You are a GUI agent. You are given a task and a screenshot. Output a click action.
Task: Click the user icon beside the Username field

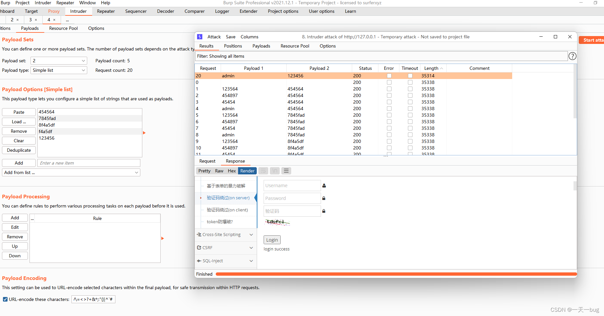point(324,186)
